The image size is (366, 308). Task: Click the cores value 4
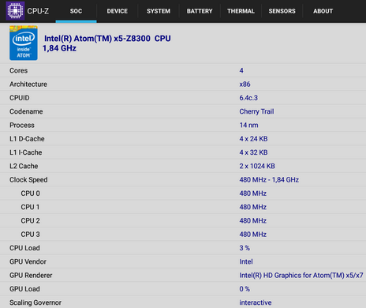click(241, 70)
